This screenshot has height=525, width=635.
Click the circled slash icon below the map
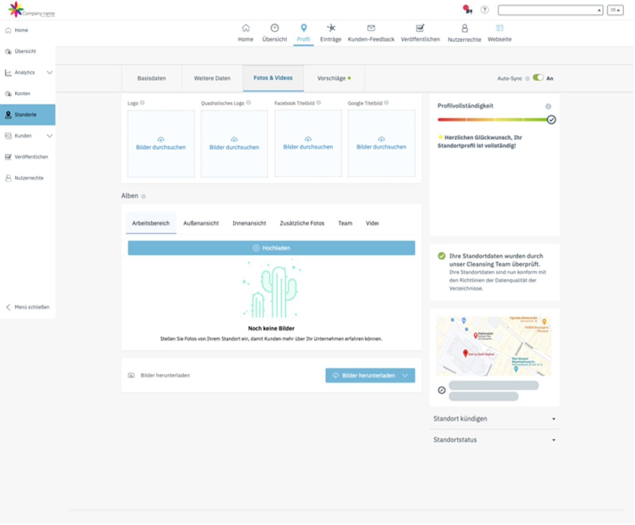tap(442, 391)
